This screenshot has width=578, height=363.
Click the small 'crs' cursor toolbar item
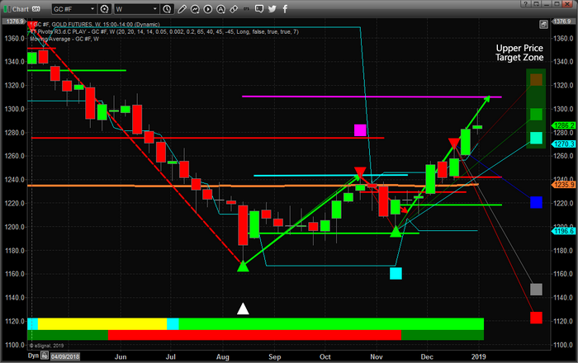coord(246,9)
